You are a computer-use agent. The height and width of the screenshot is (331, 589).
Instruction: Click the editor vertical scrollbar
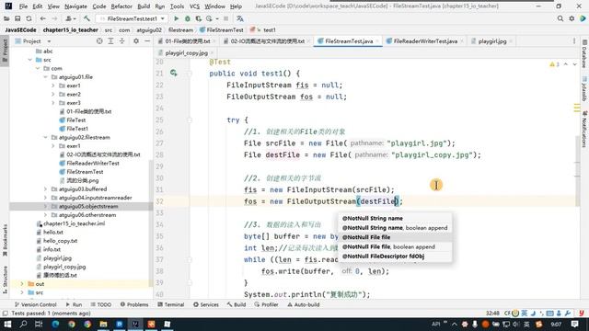click(577, 155)
